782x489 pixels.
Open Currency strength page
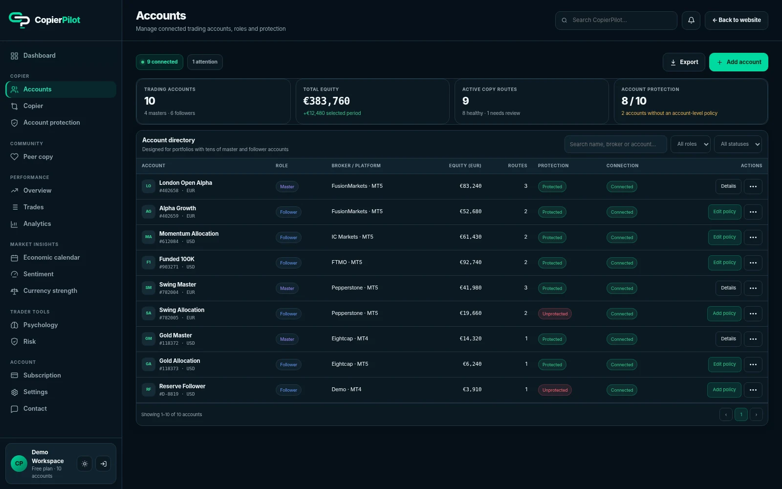(61, 291)
